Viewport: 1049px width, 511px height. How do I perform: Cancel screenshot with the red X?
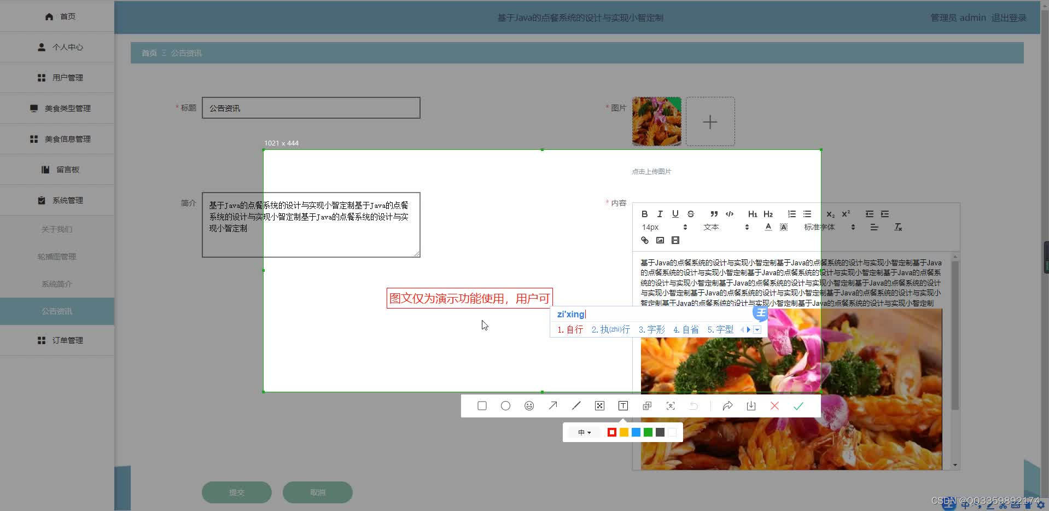774,406
